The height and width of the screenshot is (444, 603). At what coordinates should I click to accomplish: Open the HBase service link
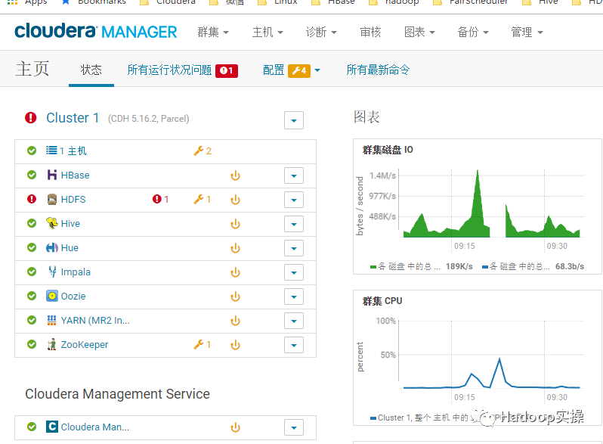[x=75, y=175]
